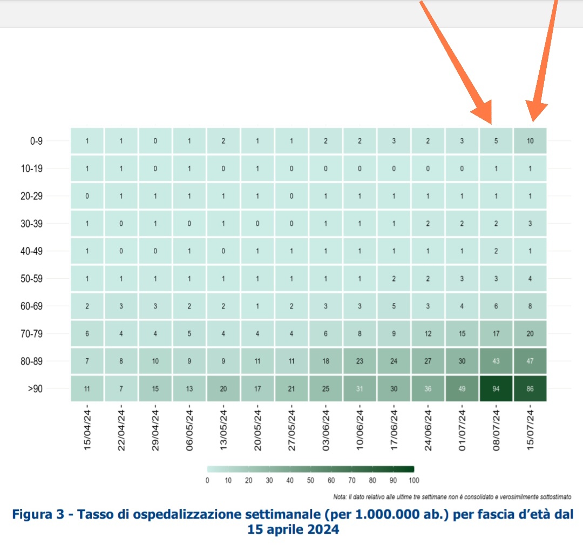
Task: Click the heatmap cell showing value 86
Action: pyautogui.click(x=530, y=389)
